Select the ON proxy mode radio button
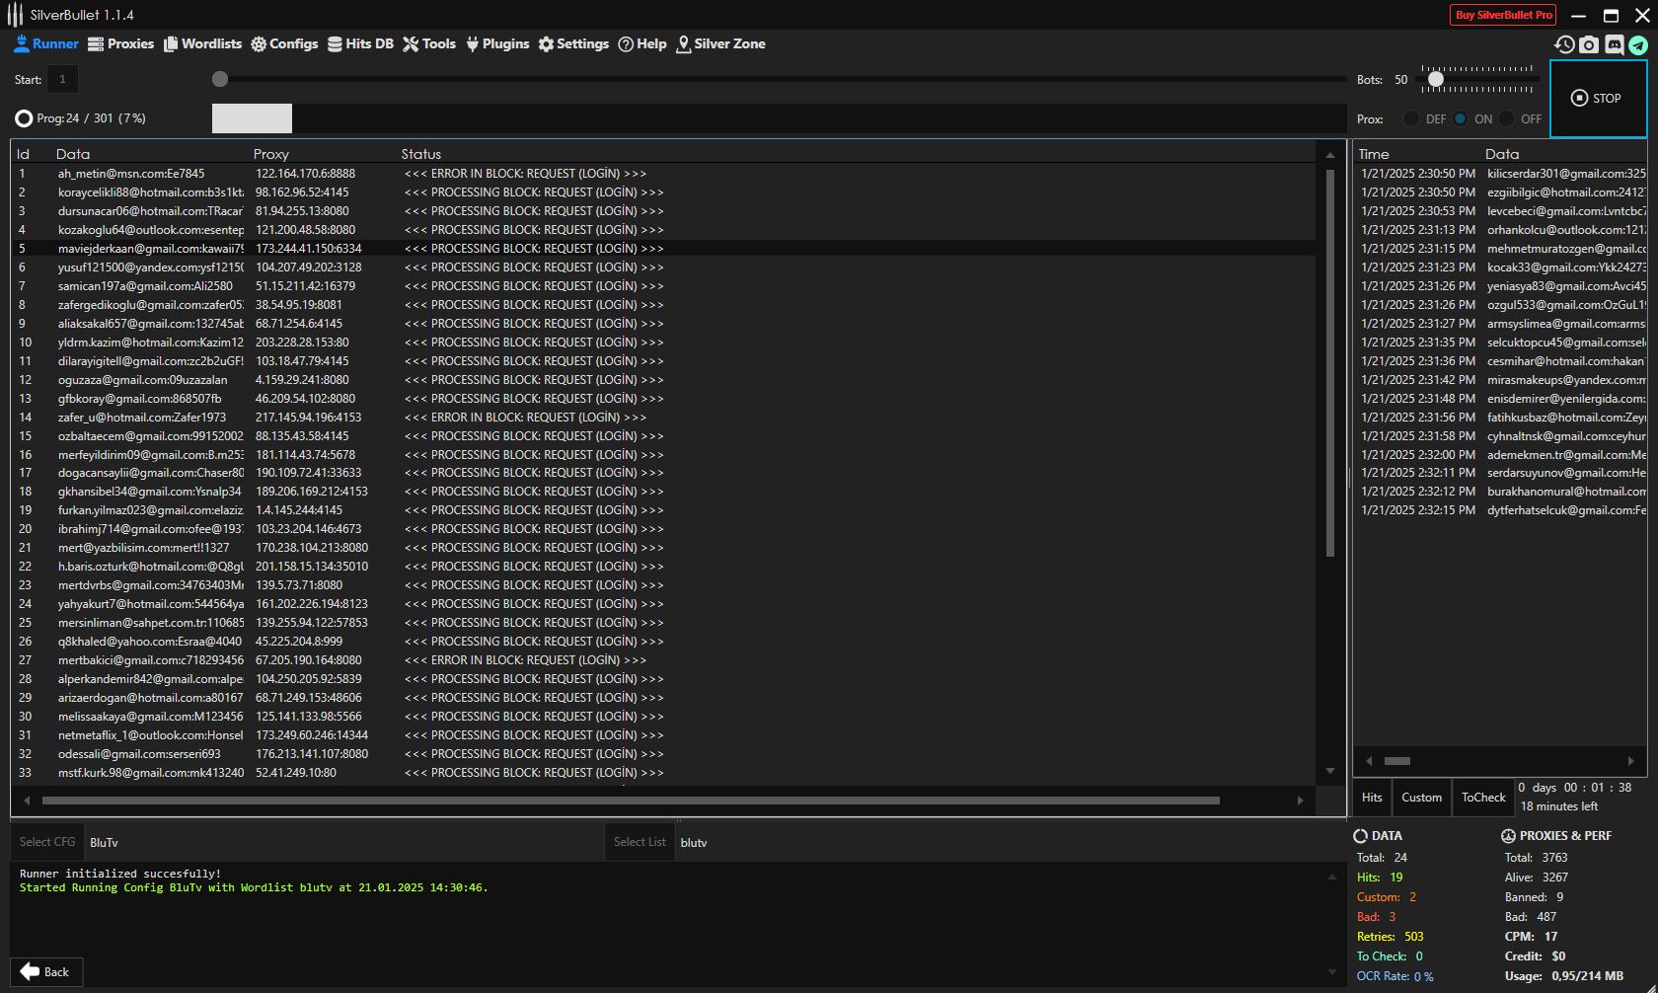The height and width of the screenshot is (993, 1658). click(1460, 118)
